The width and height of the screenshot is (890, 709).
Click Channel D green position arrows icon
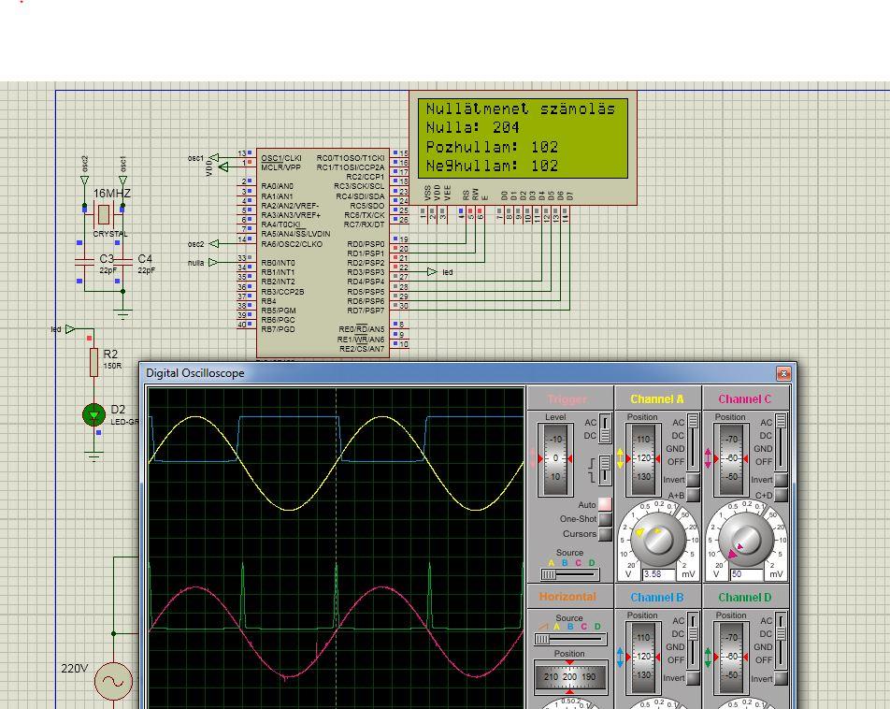(x=708, y=658)
